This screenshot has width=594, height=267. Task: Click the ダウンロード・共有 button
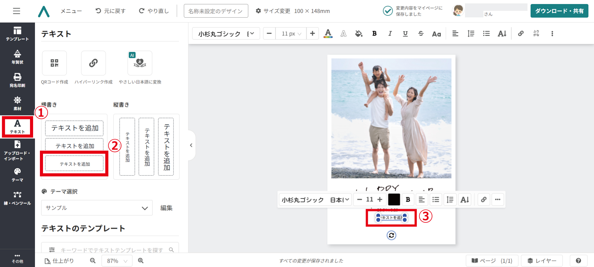[x=559, y=11]
